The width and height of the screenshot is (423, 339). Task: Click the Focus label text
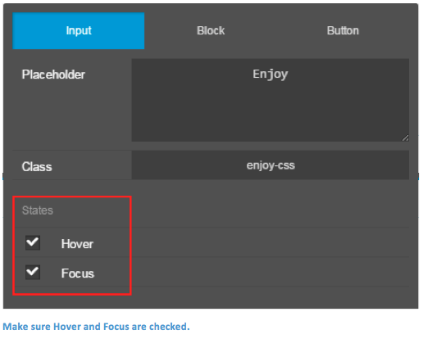(78, 273)
